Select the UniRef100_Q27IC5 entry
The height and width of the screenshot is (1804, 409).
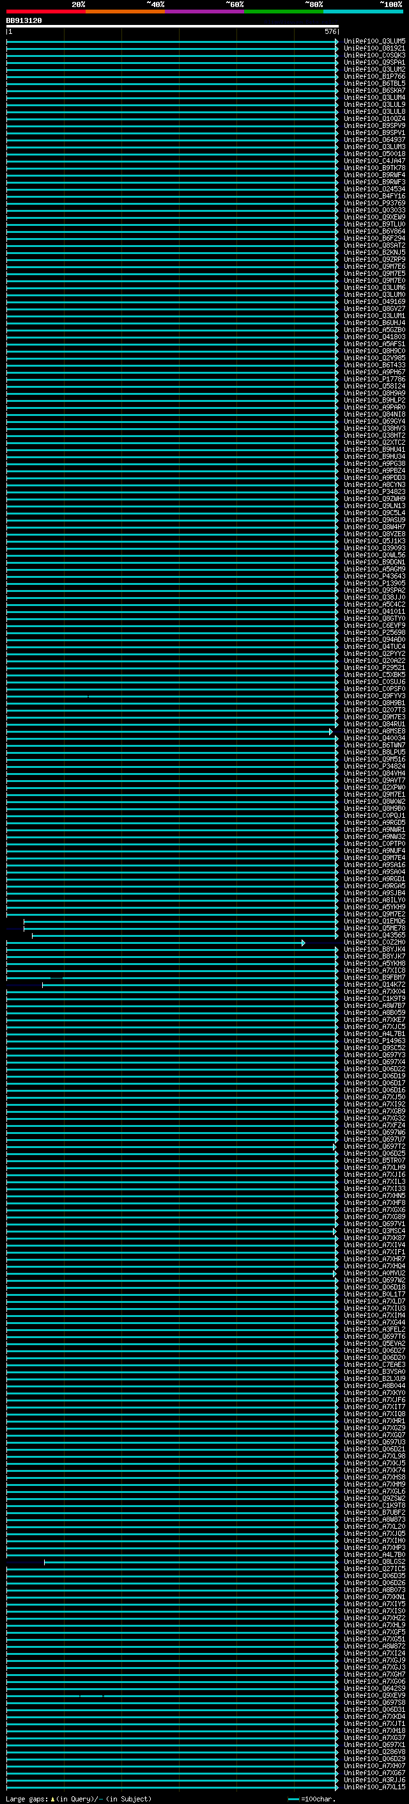pyautogui.click(x=374, y=1569)
